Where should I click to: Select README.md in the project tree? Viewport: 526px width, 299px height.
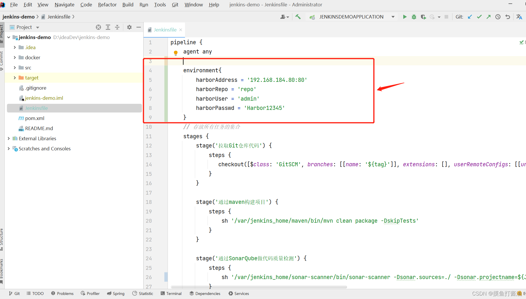pyautogui.click(x=39, y=128)
